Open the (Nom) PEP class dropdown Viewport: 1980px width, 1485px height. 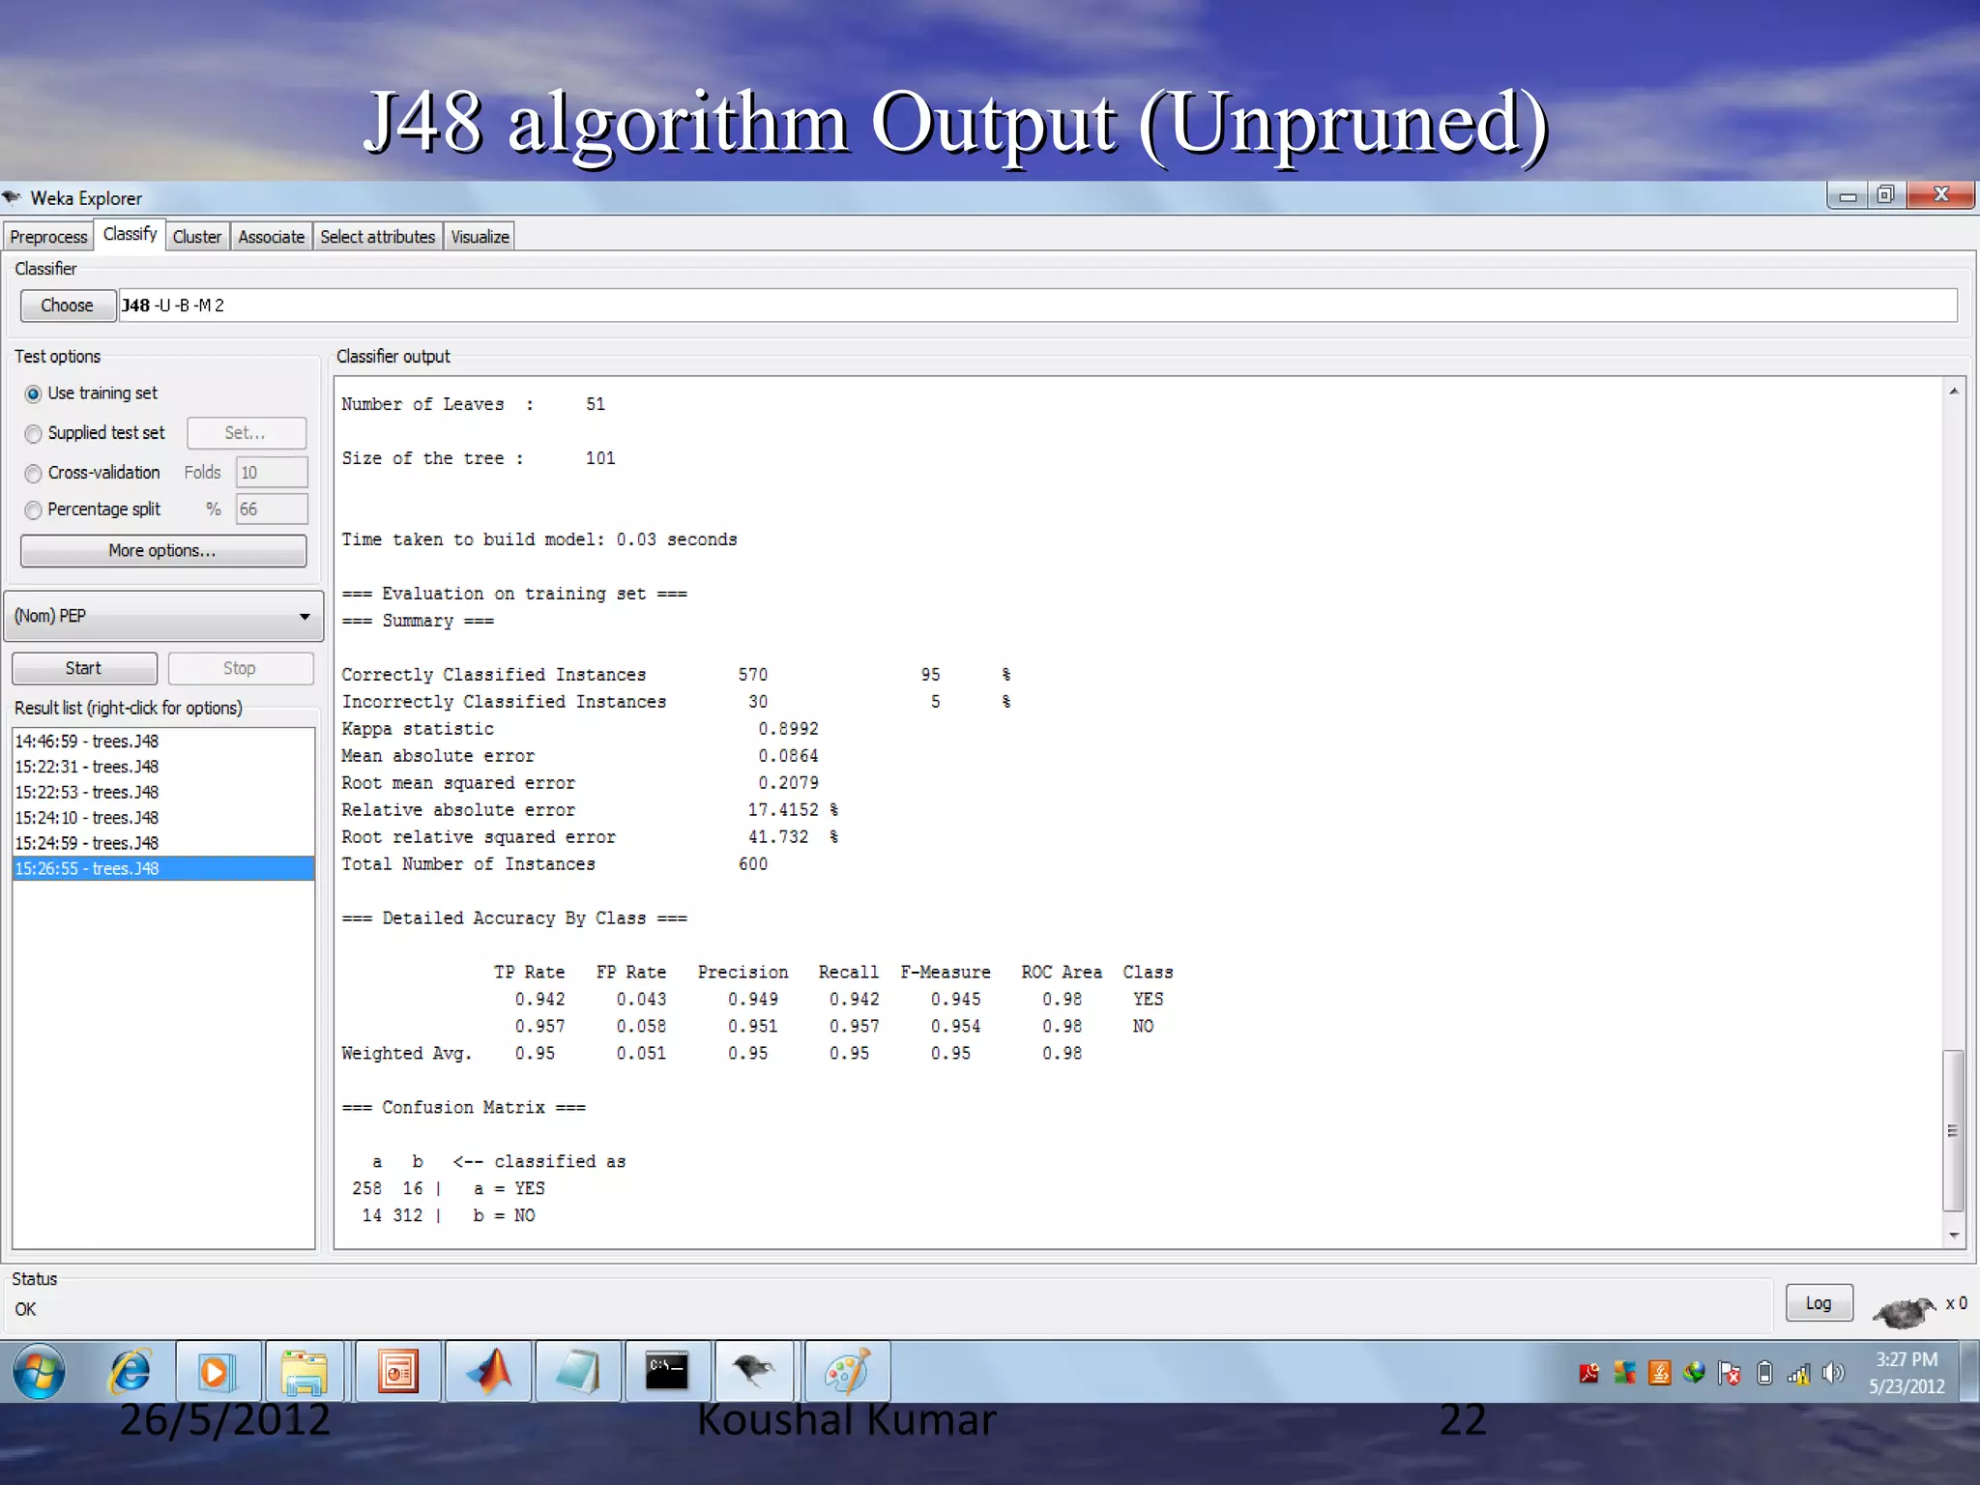pyautogui.click(x=163, y=616)
